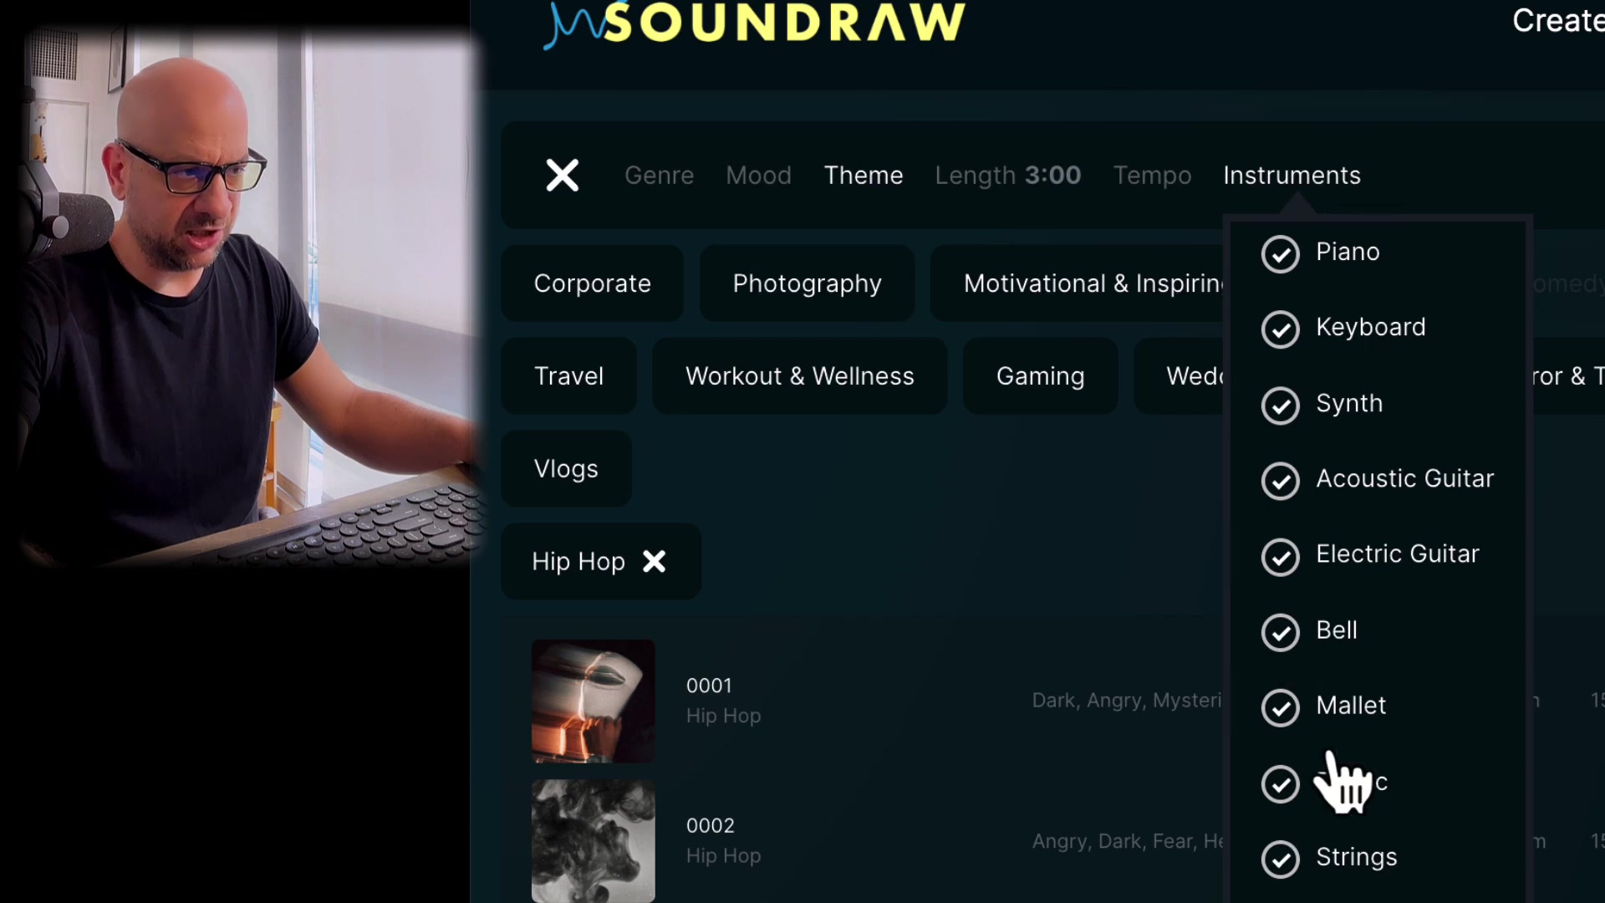Select the Workout & Wellness theme
Viewport: 1605px width, 903px height.
[x=799, y=376]
